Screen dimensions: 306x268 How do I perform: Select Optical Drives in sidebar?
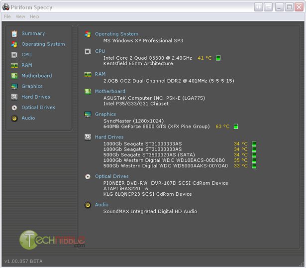coord(38,108)
